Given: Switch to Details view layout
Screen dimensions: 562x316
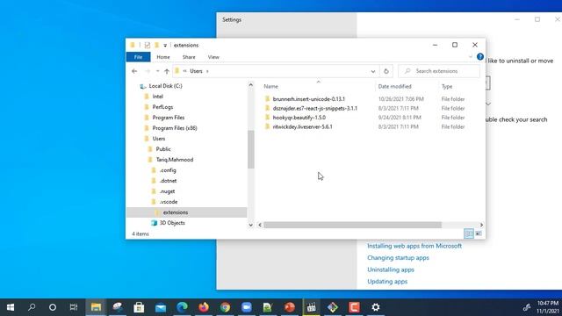Looking at the screenshot, I should [468, 233].
